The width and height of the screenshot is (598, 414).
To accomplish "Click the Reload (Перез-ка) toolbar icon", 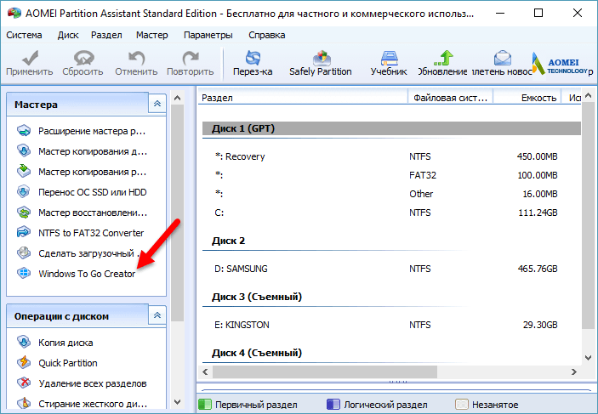I will click(253, 58).
